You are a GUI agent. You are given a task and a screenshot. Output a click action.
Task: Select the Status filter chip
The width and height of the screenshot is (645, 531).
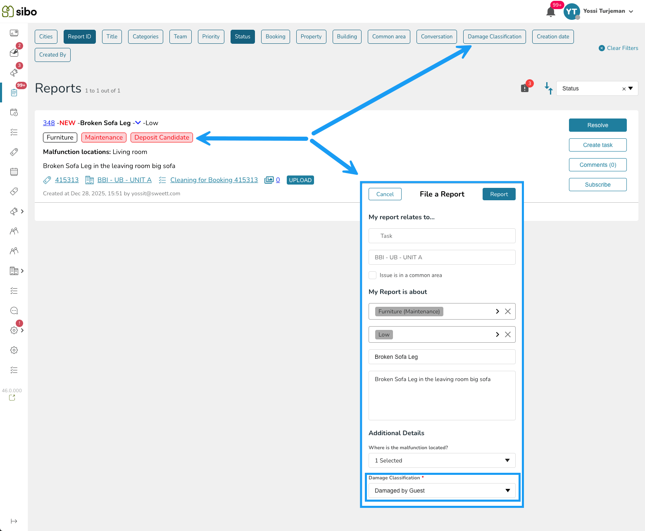[243, 37]
